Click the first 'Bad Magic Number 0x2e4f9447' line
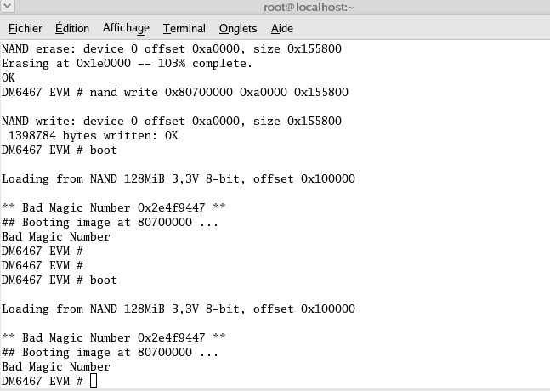 (114, 207)
